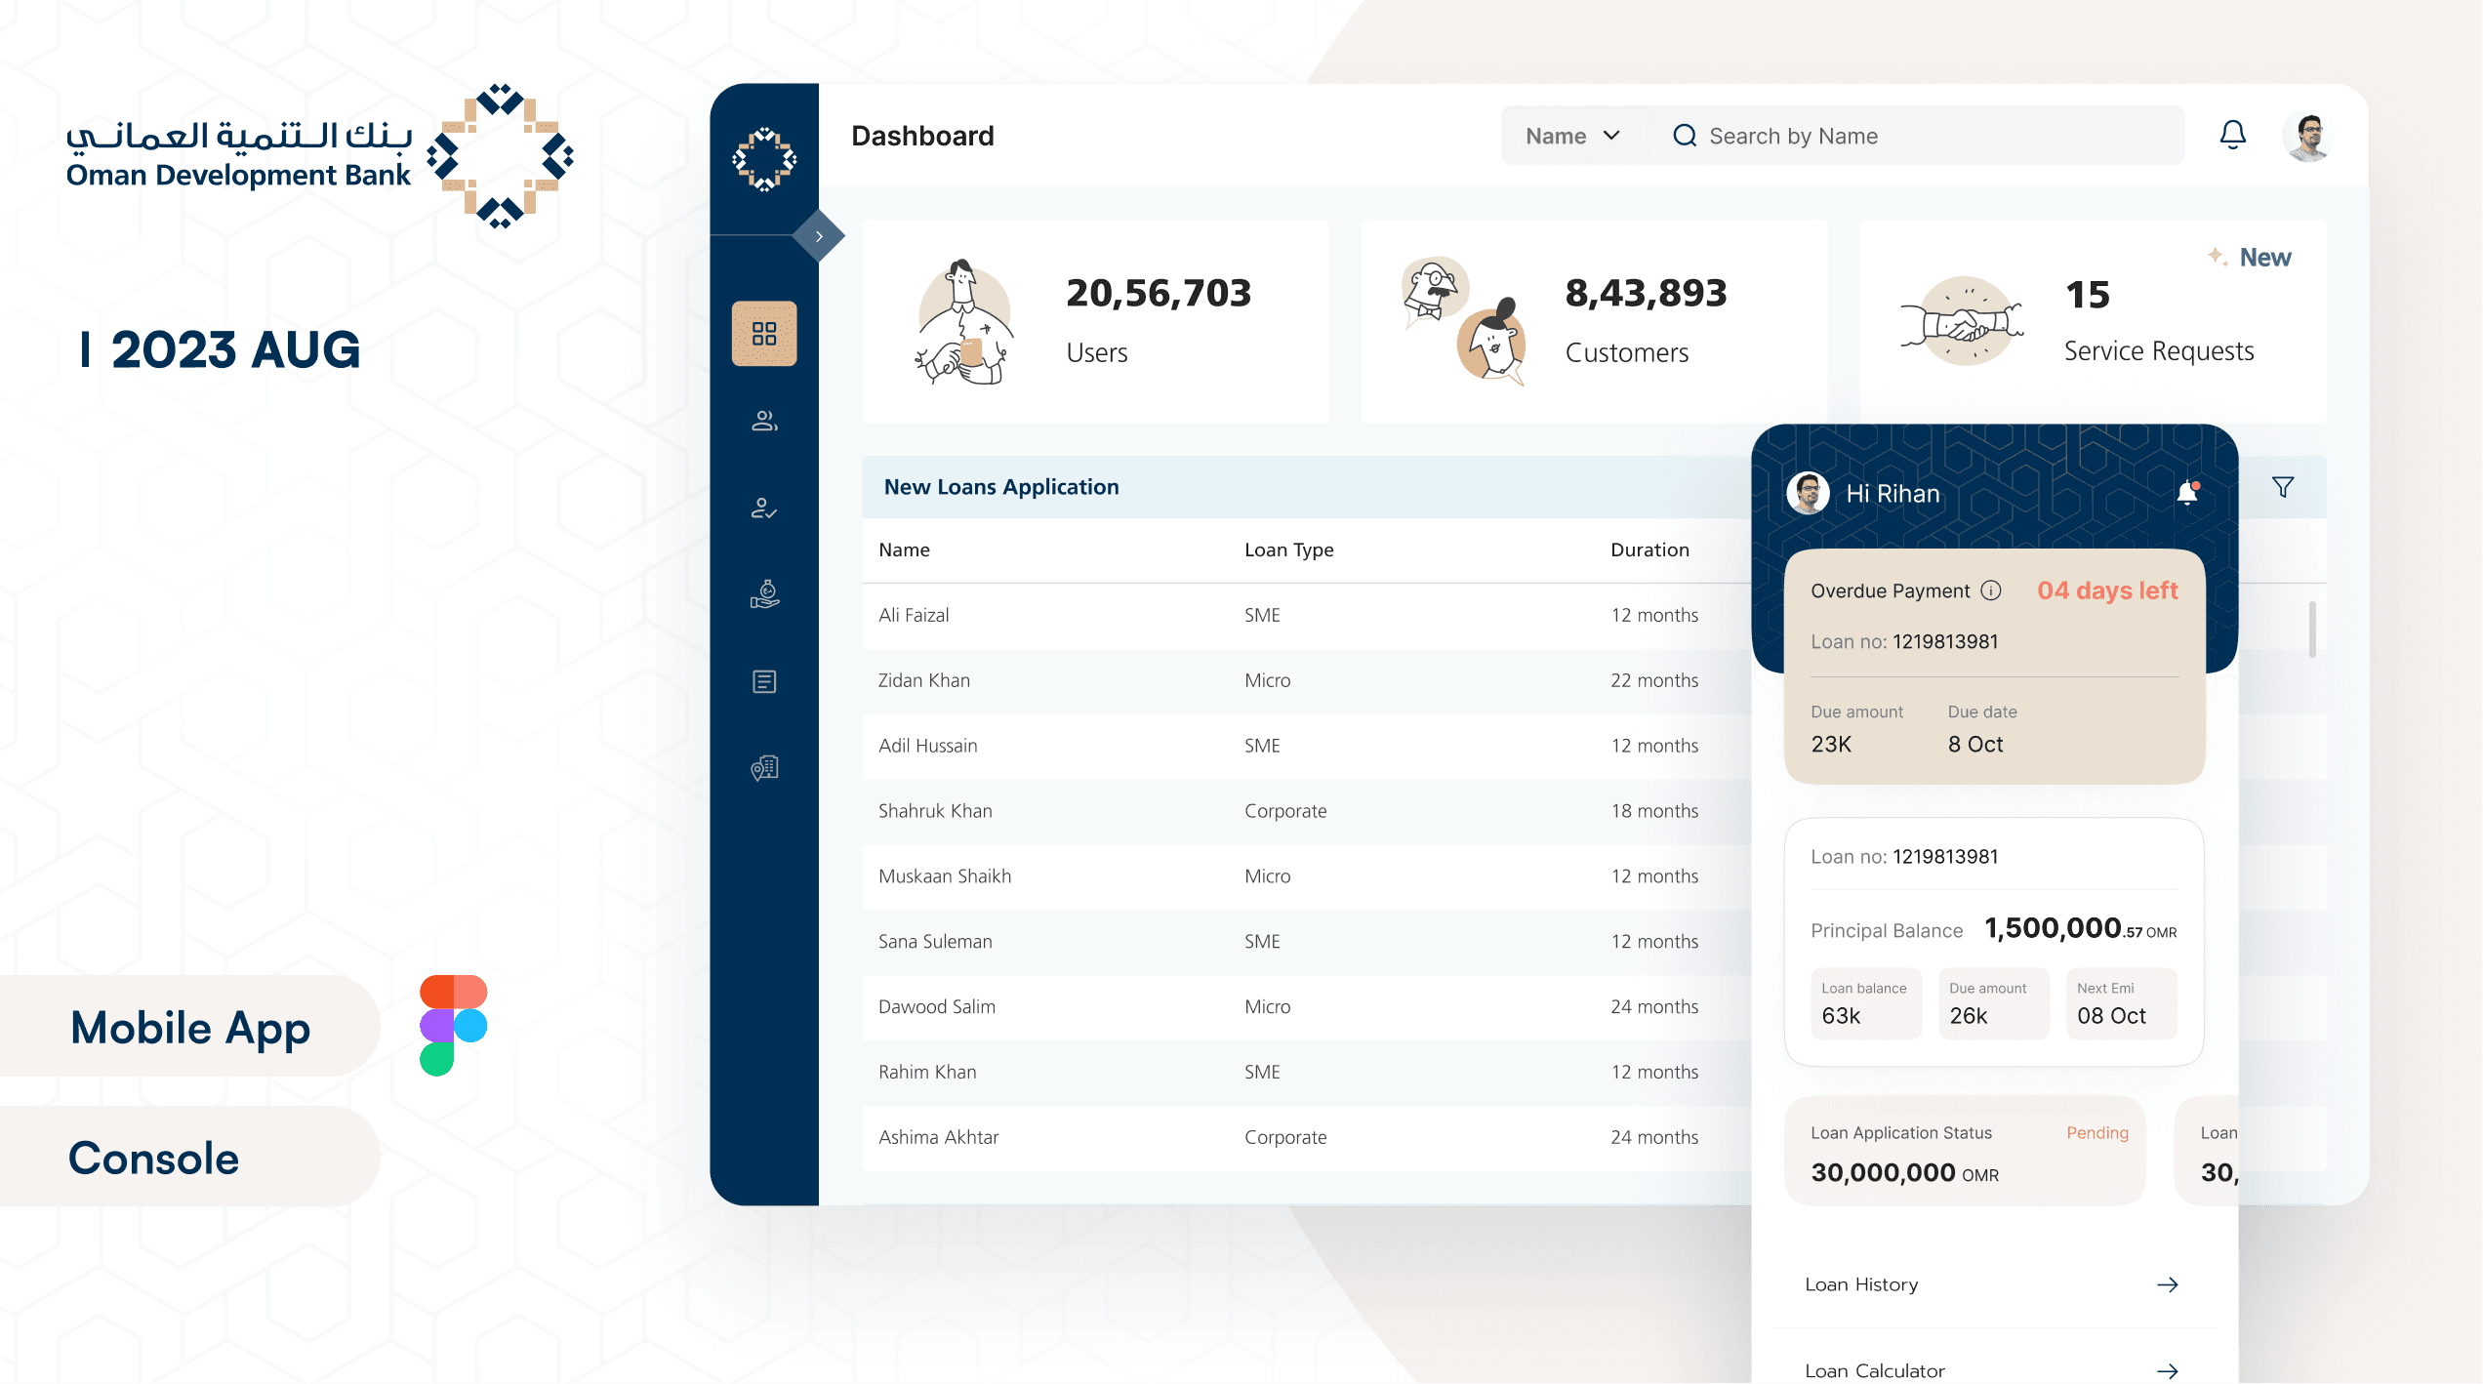Image resolution: width=2483 pixels, height=1384 pixels.
Task: Open the Service Requests card
Action: (x=2093, y=321)
